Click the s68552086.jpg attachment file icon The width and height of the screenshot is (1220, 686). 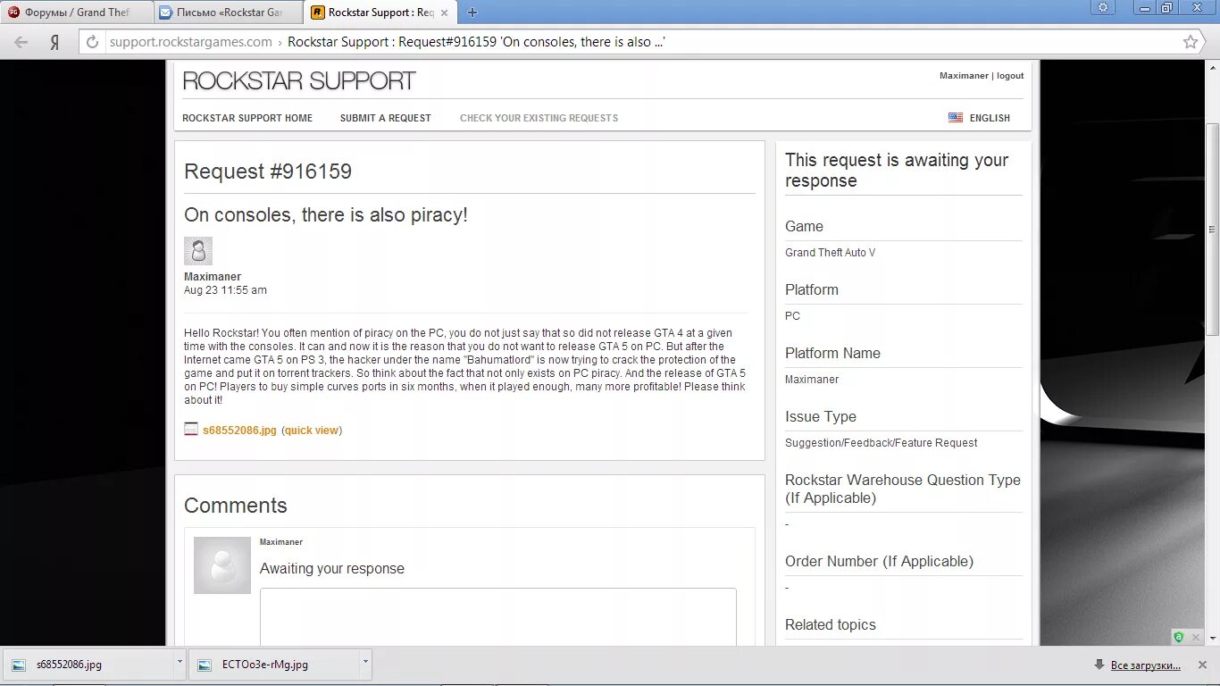click(x=191, y=430)
